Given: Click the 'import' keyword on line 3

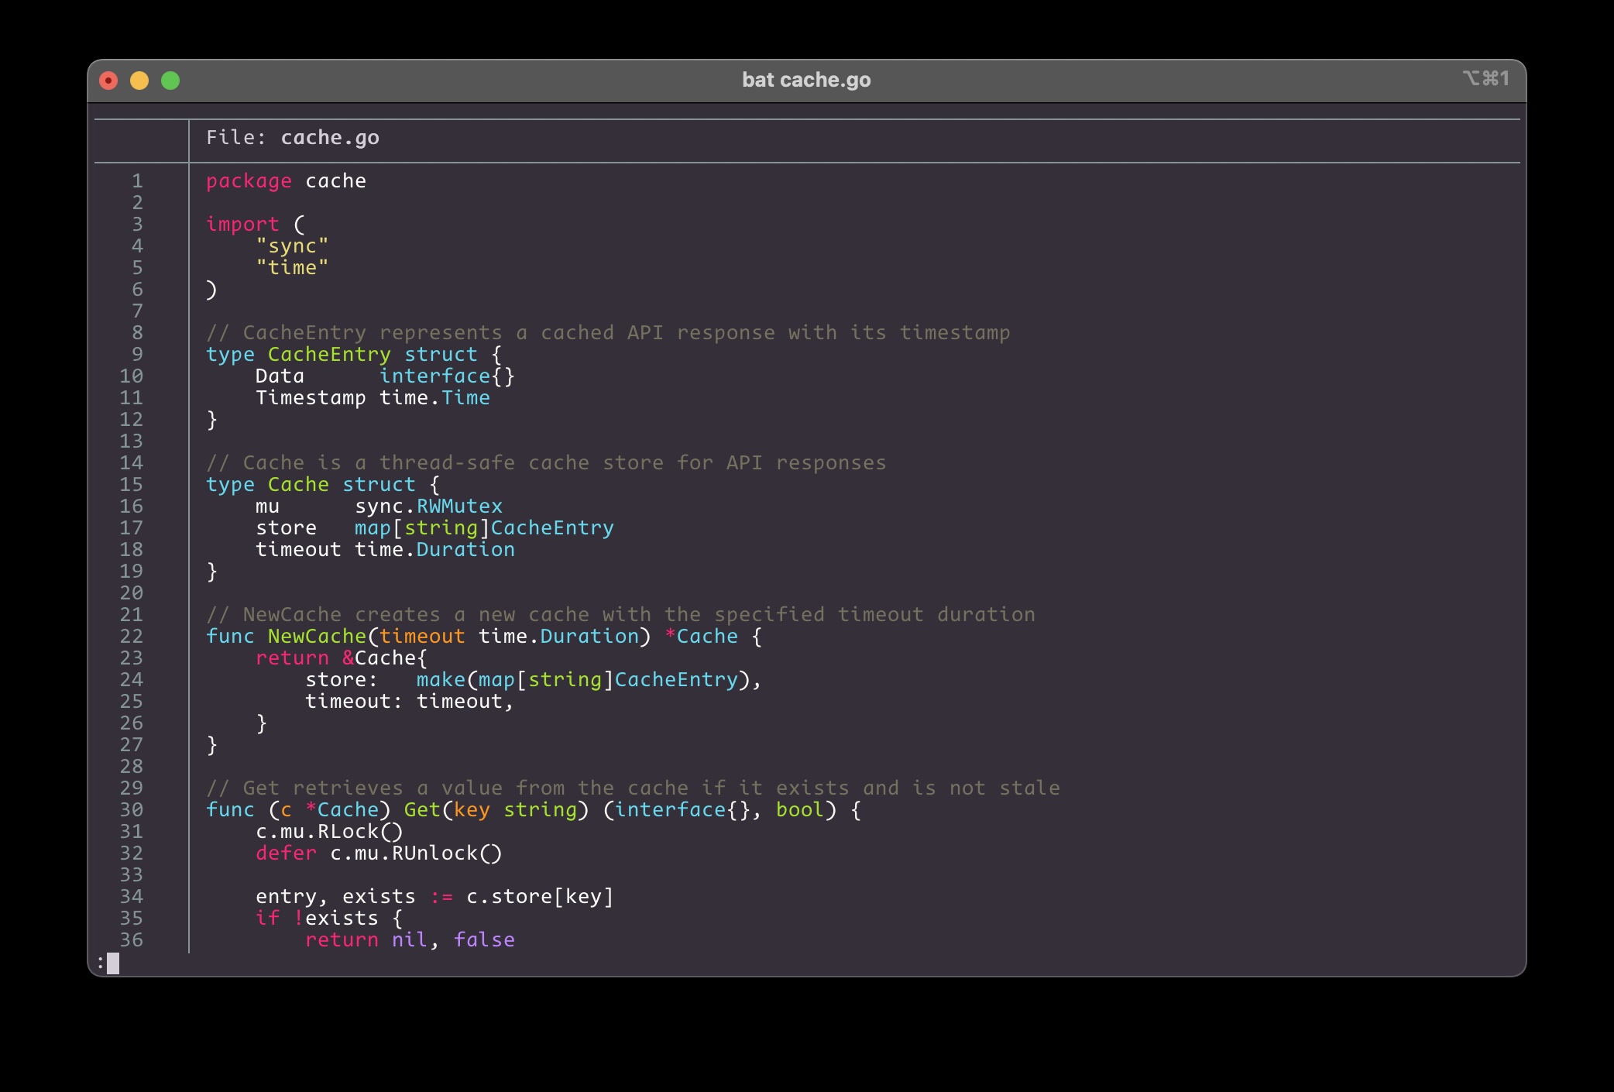Looking at the screenshot, I should pyautogui.click(x=242, y=225).
